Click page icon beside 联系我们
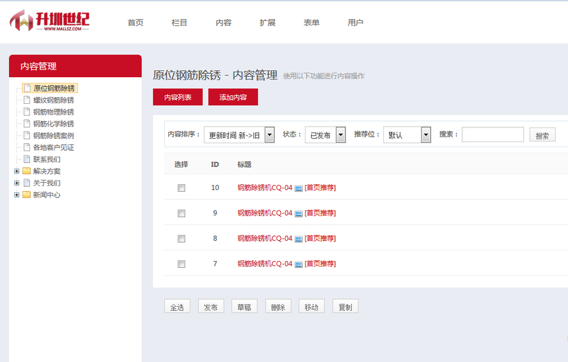This screenshot has height=362, width=568. [27, 159]
